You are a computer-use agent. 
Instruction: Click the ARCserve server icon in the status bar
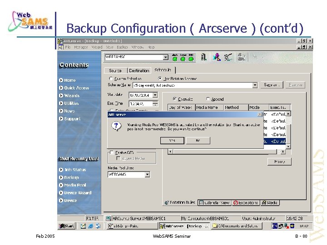point(108,218)
